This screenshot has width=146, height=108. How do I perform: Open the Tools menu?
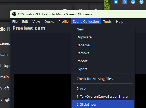tap(107, 21)
